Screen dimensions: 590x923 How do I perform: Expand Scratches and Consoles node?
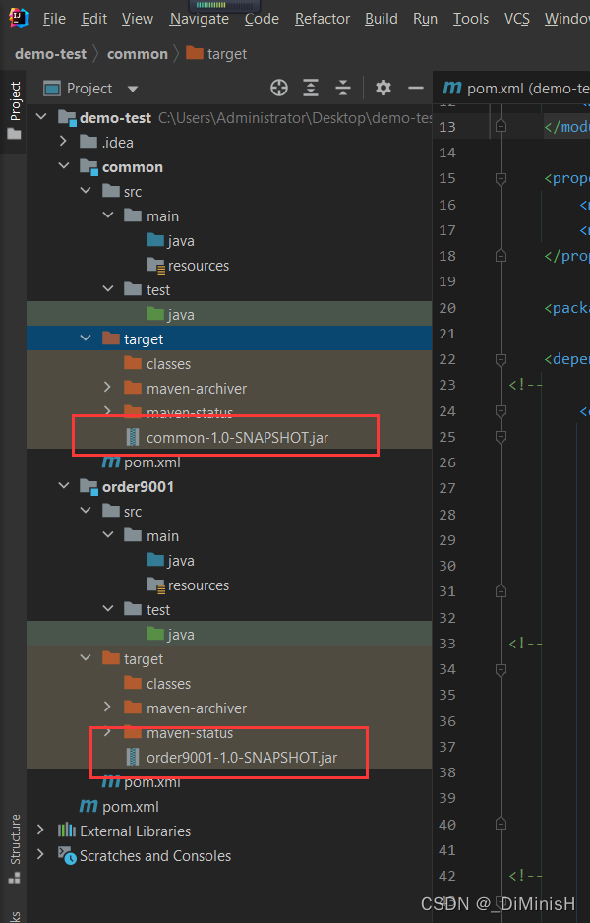[x=40, y=854]
